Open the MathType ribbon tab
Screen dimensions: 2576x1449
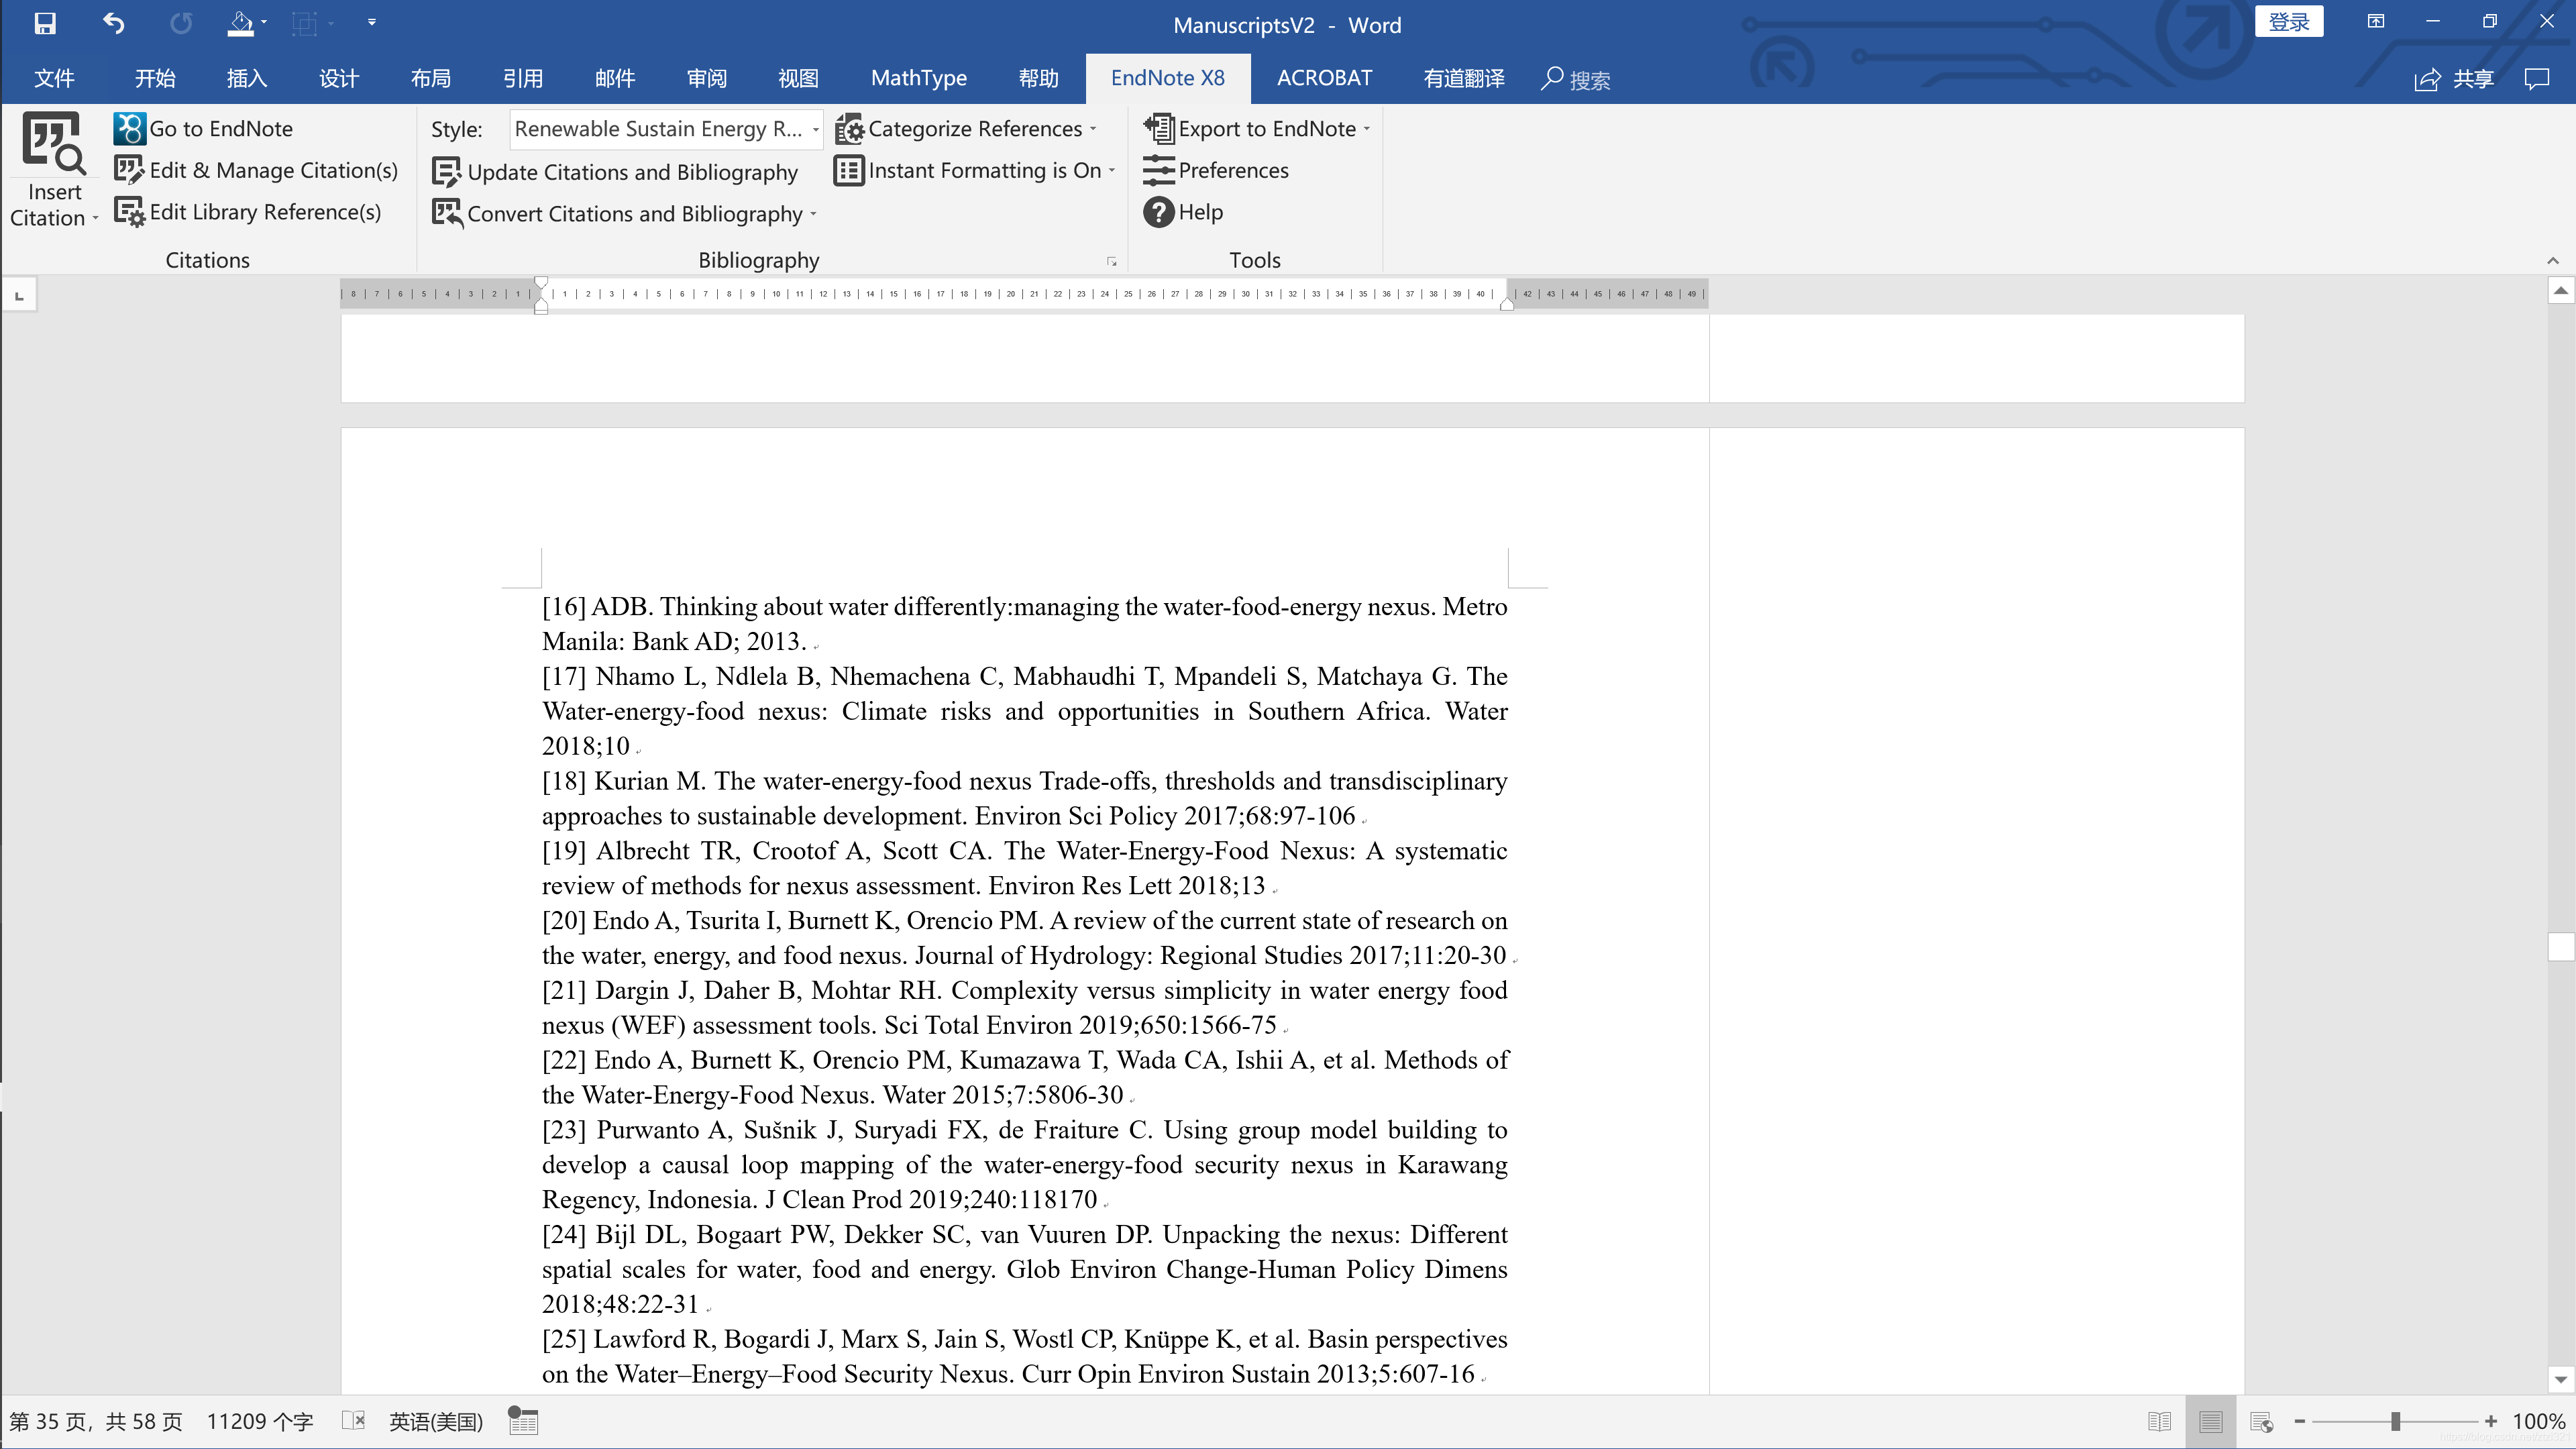[x=918, y=78]
